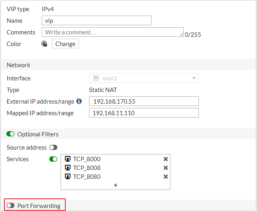Viewport: 257px width, 212px height.
Task: Click the Services label
Action: point(18,159)
